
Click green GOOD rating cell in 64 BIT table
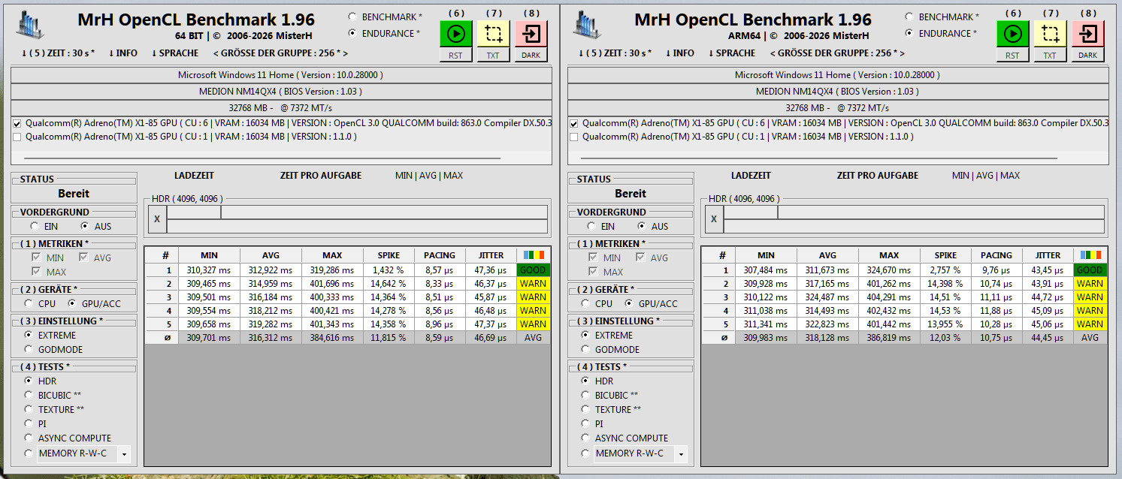pyautogui.click(x=534, y=270)
